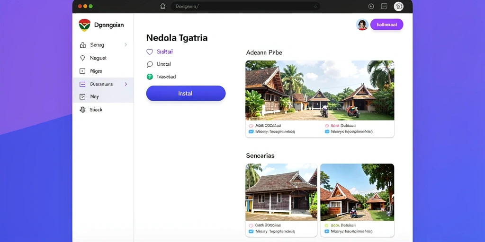
Task: Click the home icon in browser bar
Action: (x=162, y=6)
